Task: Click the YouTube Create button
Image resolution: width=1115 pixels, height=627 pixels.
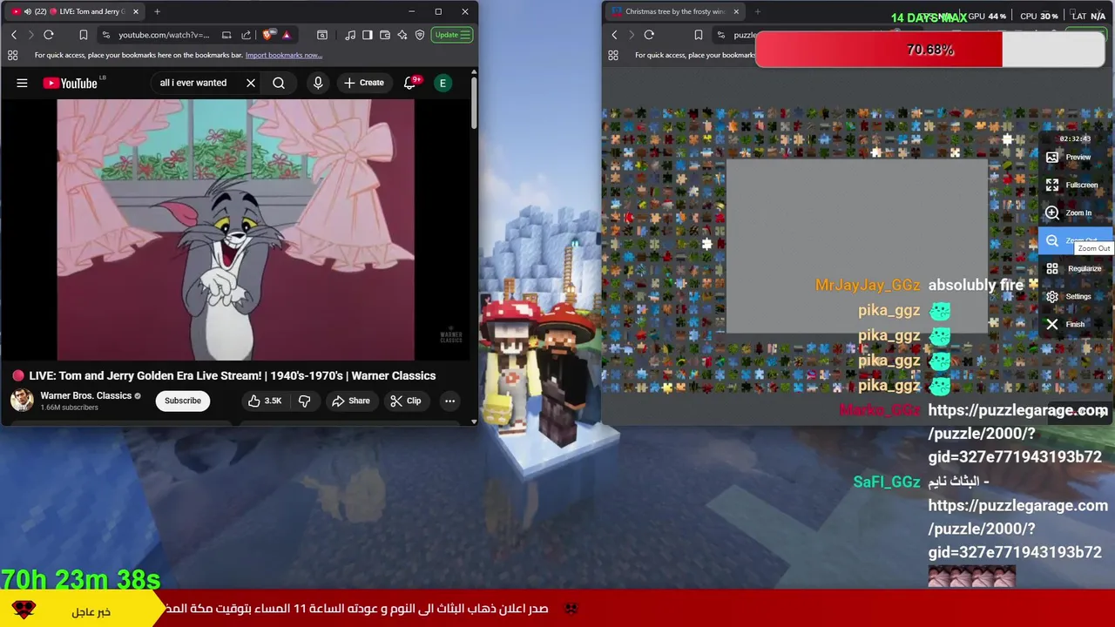Action: click(364, 83)
